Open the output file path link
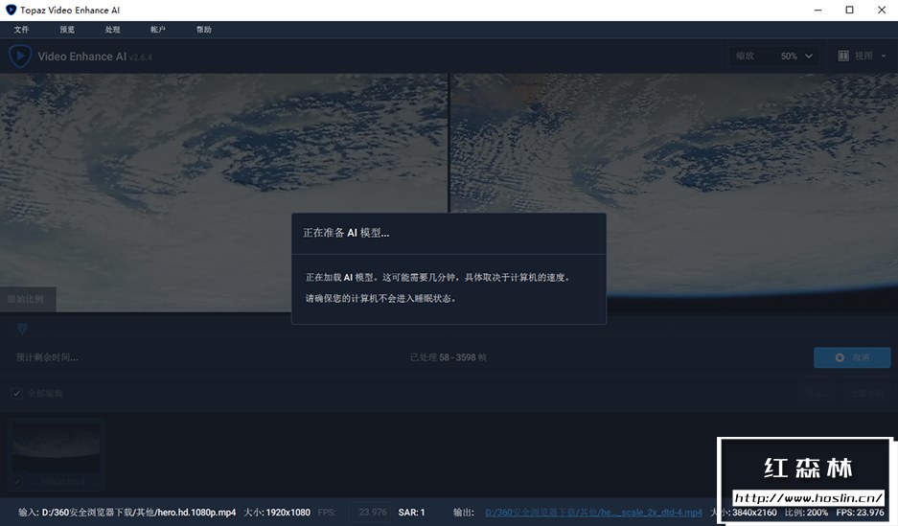The image size is (898, 526). pos(593,513)
